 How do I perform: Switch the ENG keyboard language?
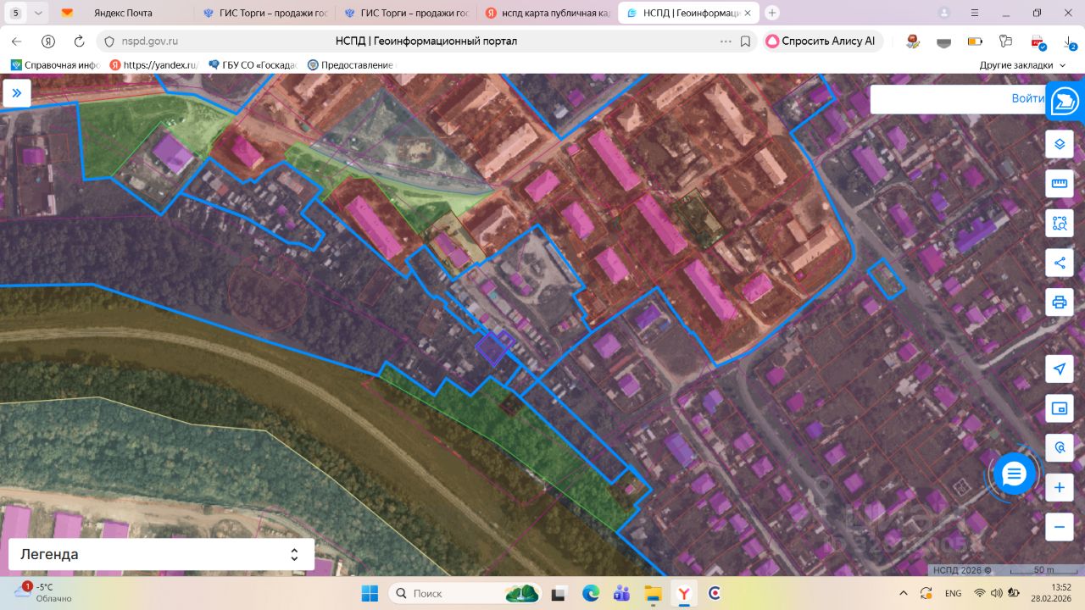953,593
